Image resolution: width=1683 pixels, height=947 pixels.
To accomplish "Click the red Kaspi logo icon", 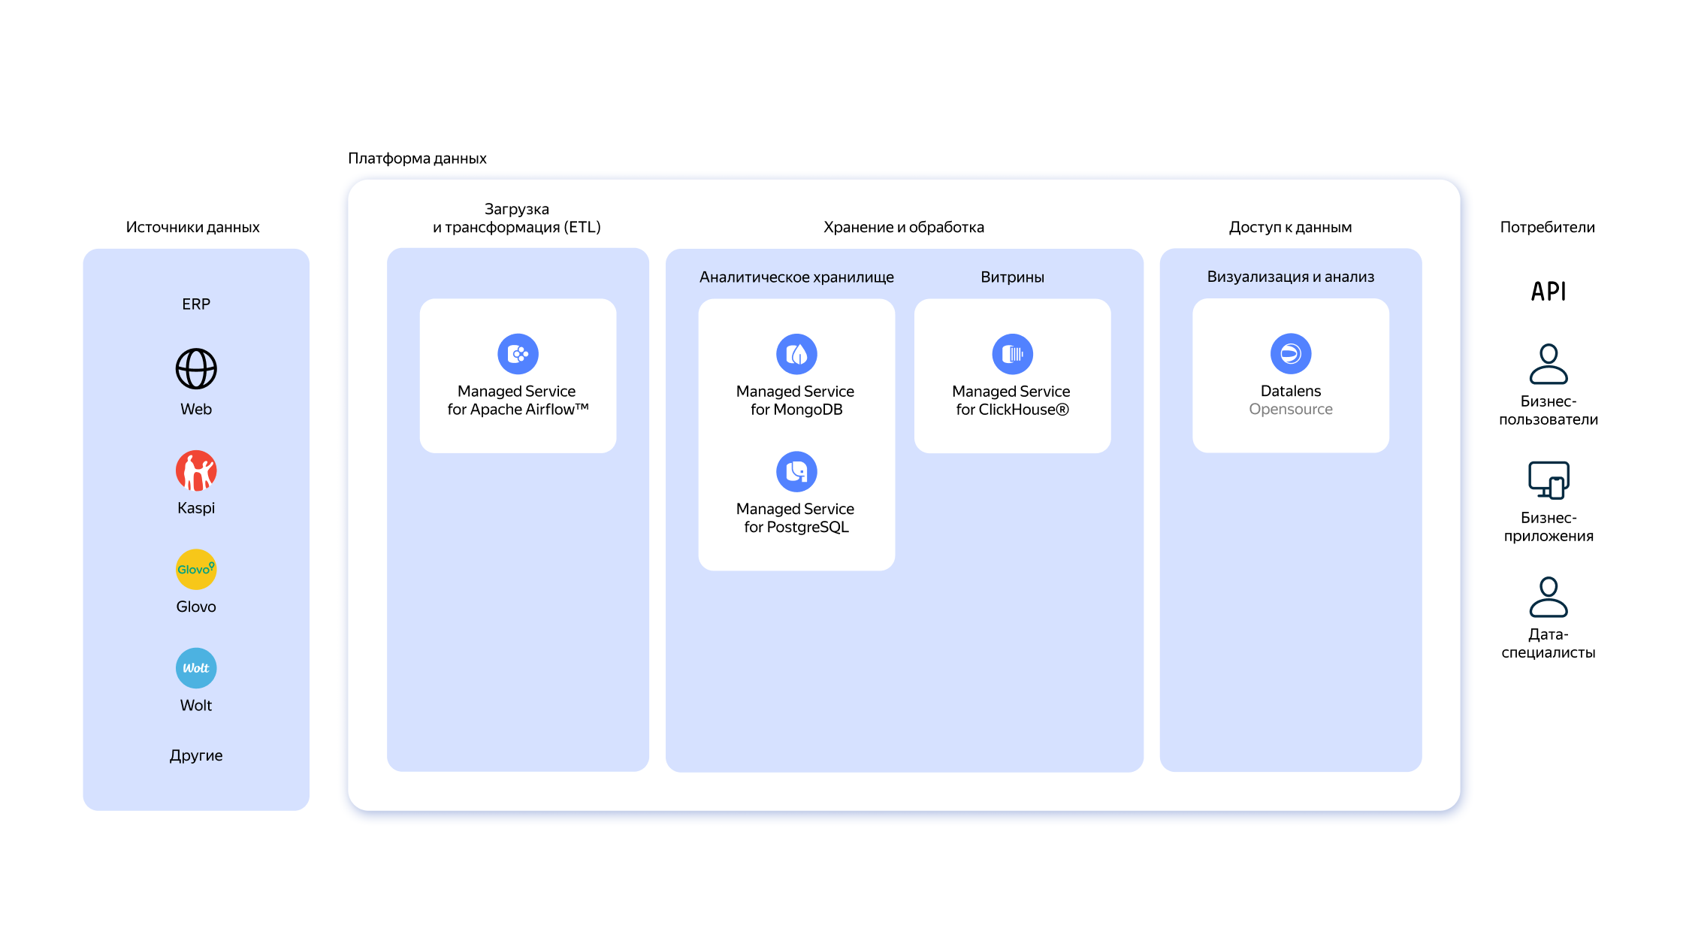I will 196,471.
